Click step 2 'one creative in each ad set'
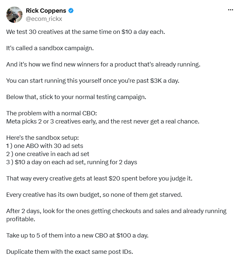 [48, 154]
